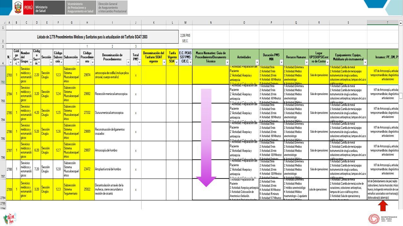403x226 pixels.
Task: Open the Marco Normativo column filter dropdown
Action: [x=227, y=62]
